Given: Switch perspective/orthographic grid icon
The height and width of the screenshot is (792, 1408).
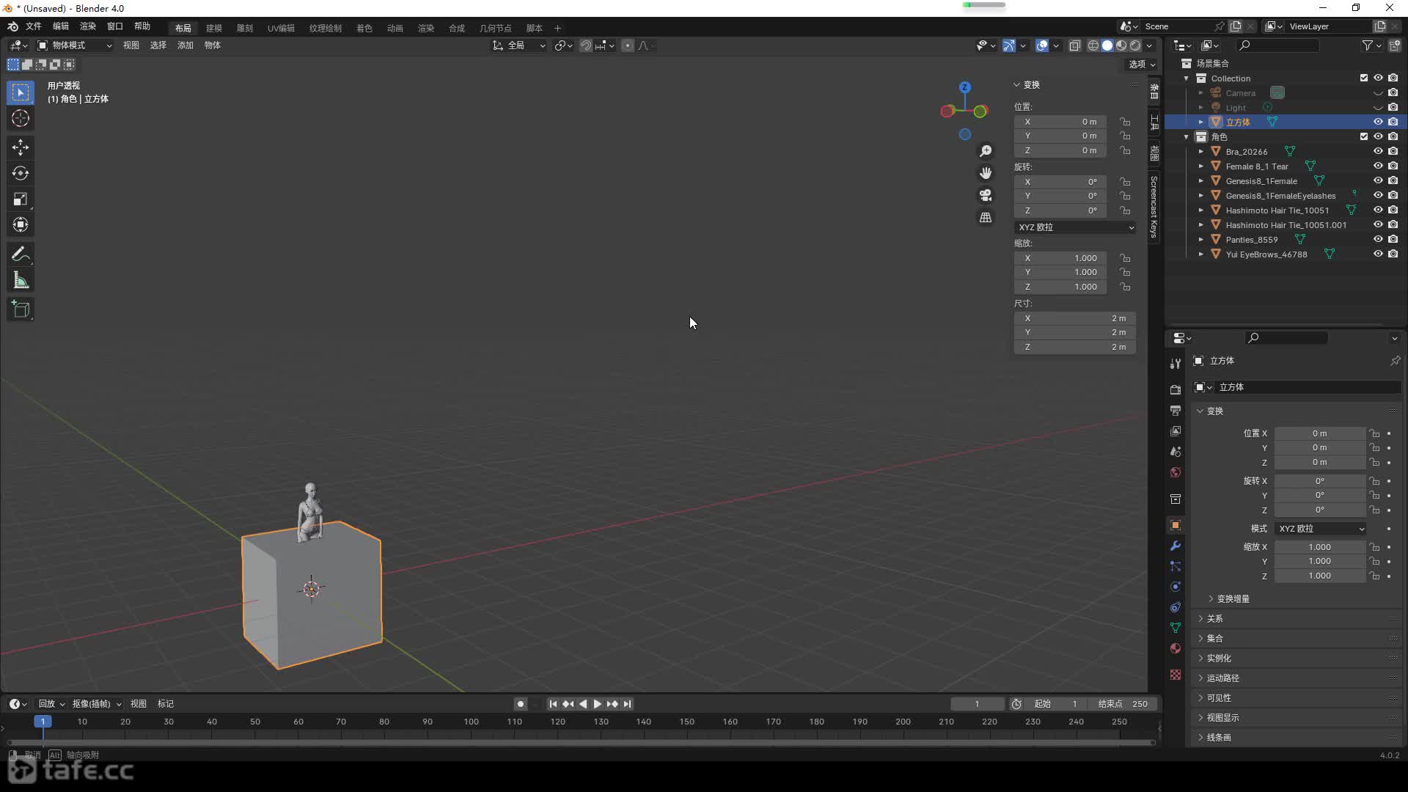Looking at the screenshot, I should coord(986,218).
